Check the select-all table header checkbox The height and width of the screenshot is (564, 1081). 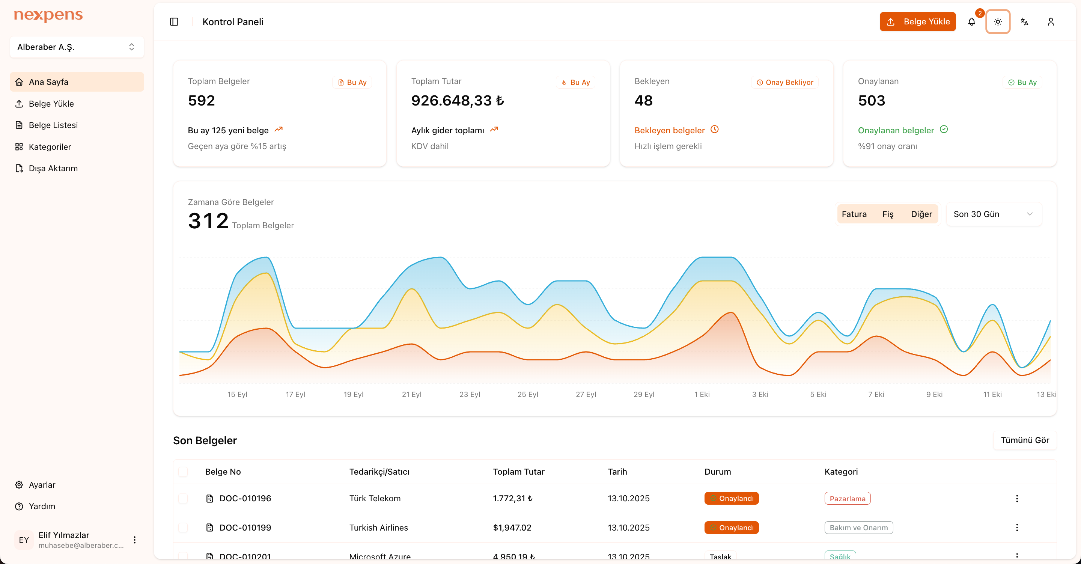point(183,472)
